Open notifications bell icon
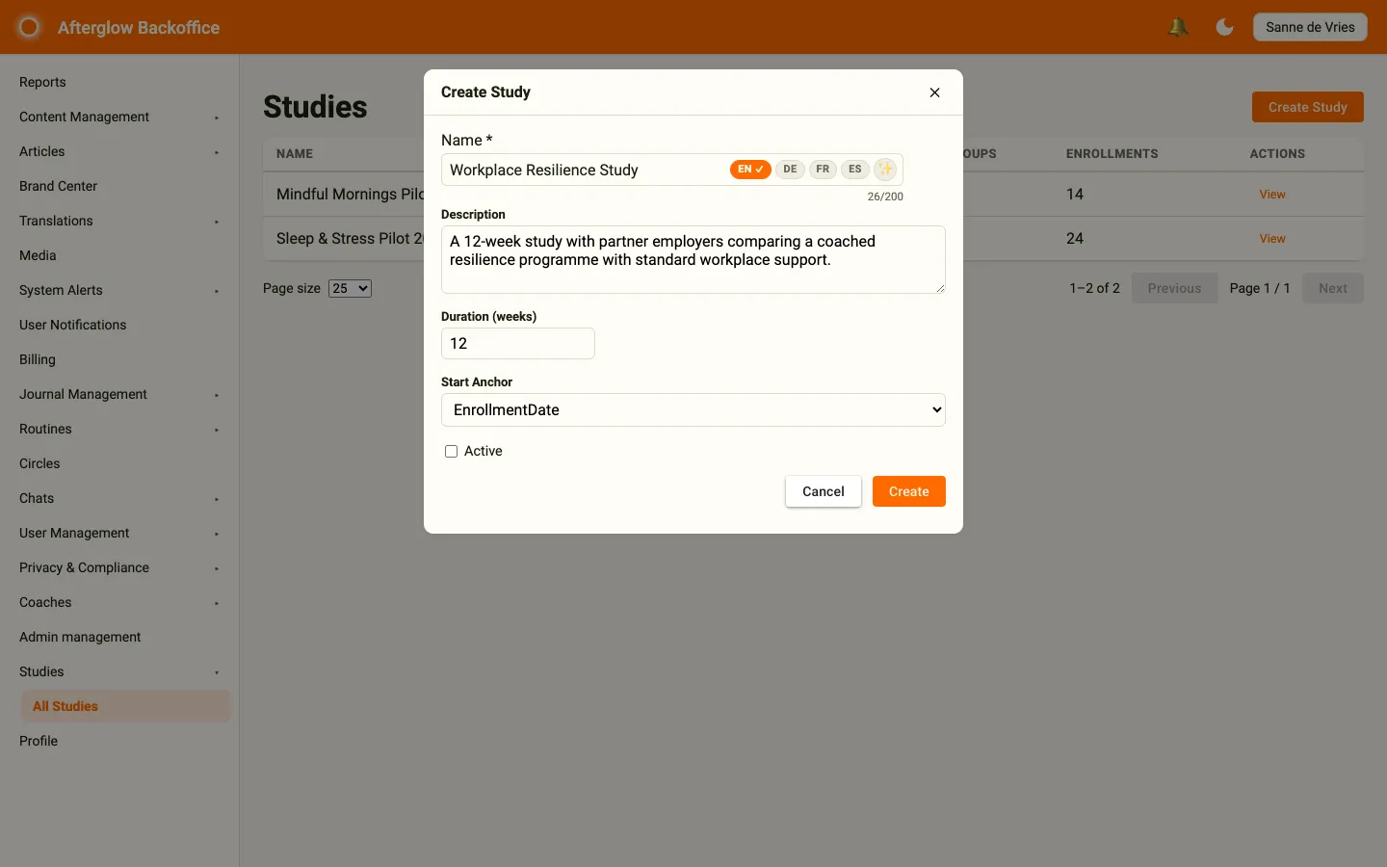Screen dimensions: 1387x867 coord(1177,27)
